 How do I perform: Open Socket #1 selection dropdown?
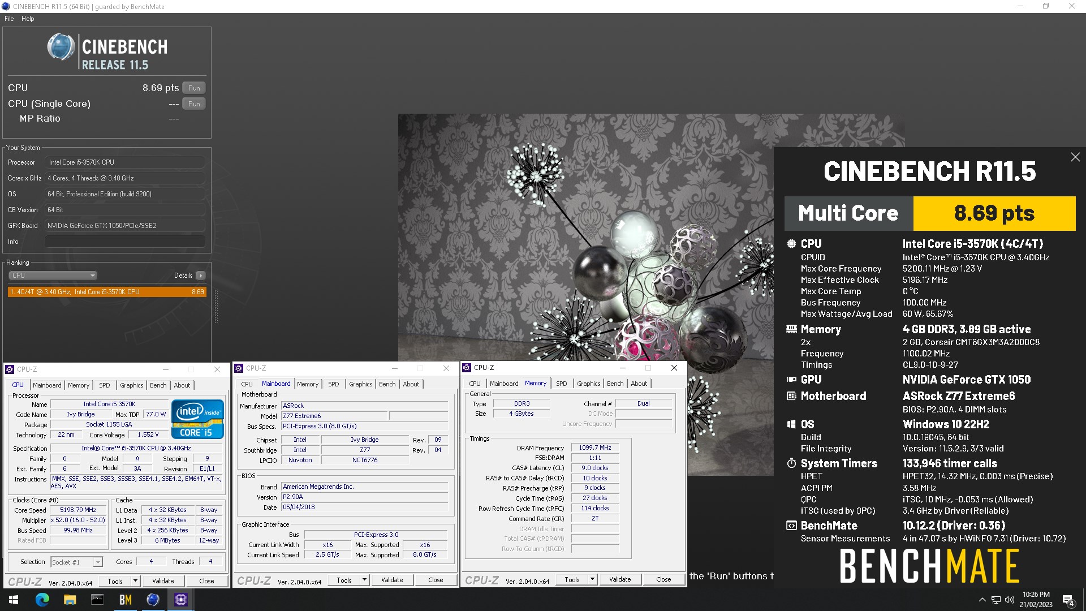tap(76, 562)
